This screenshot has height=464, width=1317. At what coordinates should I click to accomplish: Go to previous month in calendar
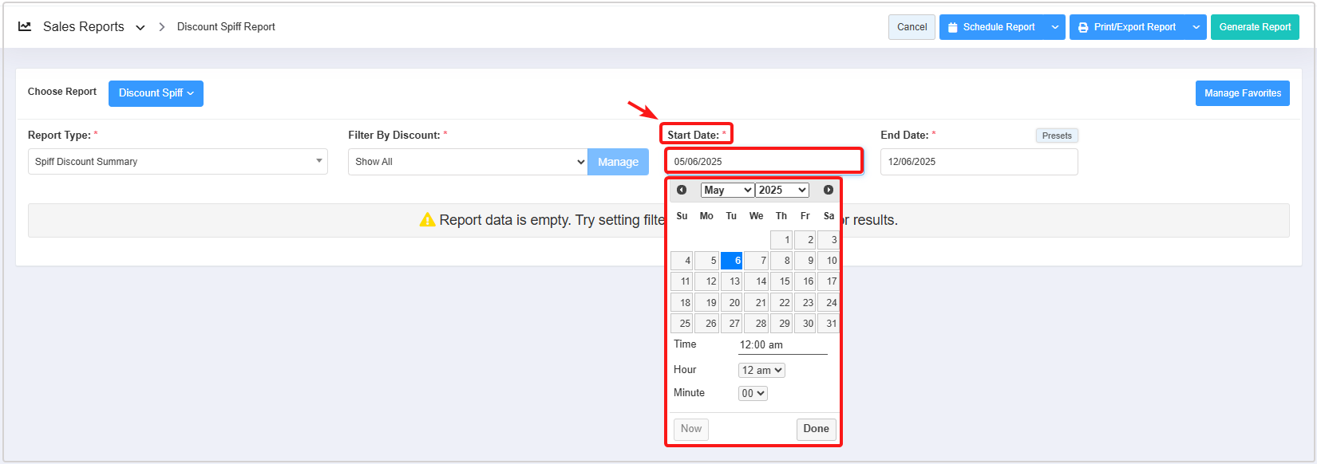coord(682,190)
